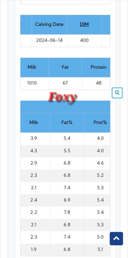The height and width of the screenshot is (258, 128).
Task: Select the Prot% cell showing 4.6
Action: tap(100, 163)
